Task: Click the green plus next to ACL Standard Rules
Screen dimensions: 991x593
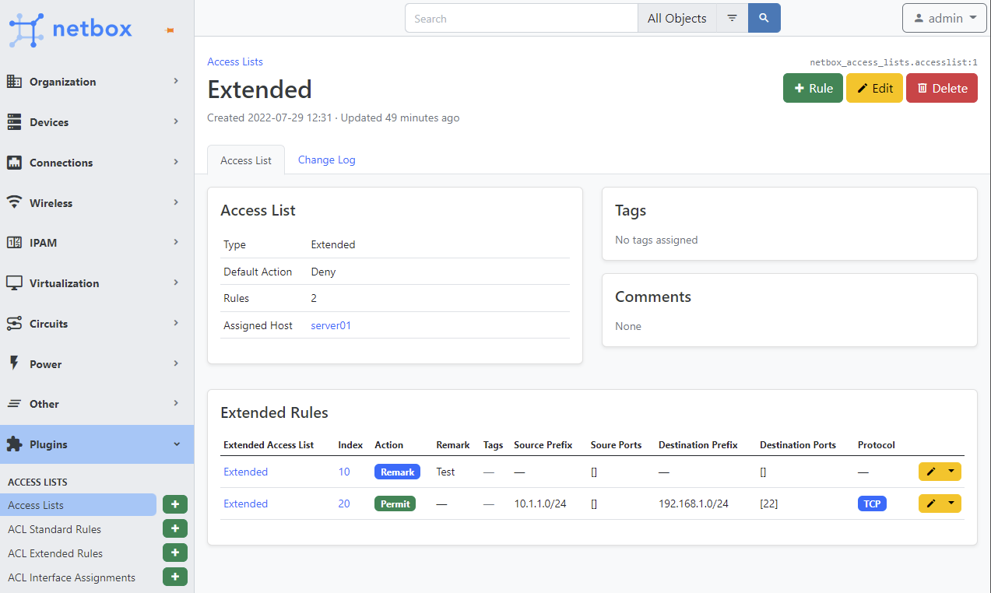Action: tap(174, 528)
